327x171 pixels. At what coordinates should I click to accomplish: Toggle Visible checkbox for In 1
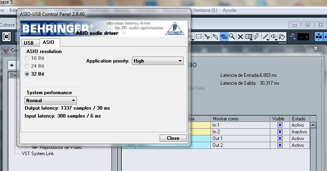pyautogui.click(x=280, y=125)
